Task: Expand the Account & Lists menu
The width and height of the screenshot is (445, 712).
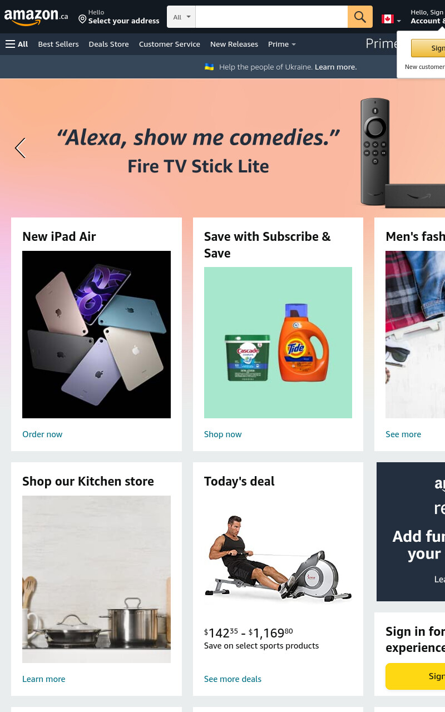Action: (x=427, y=17)
